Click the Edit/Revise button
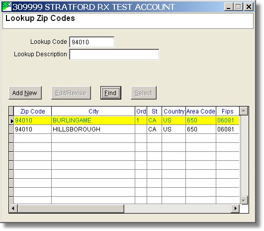 (71, 93)
